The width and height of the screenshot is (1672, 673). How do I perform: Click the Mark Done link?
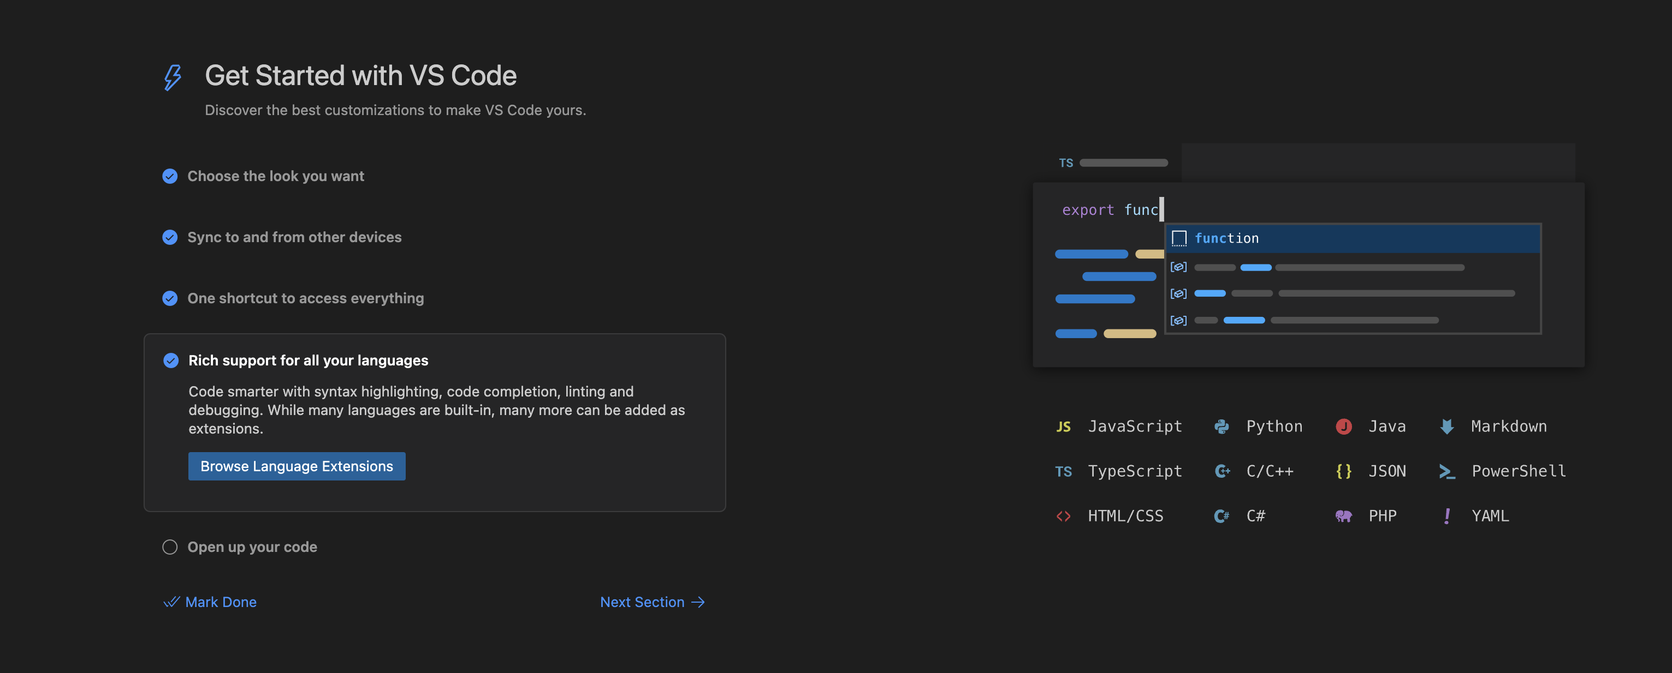210,602
